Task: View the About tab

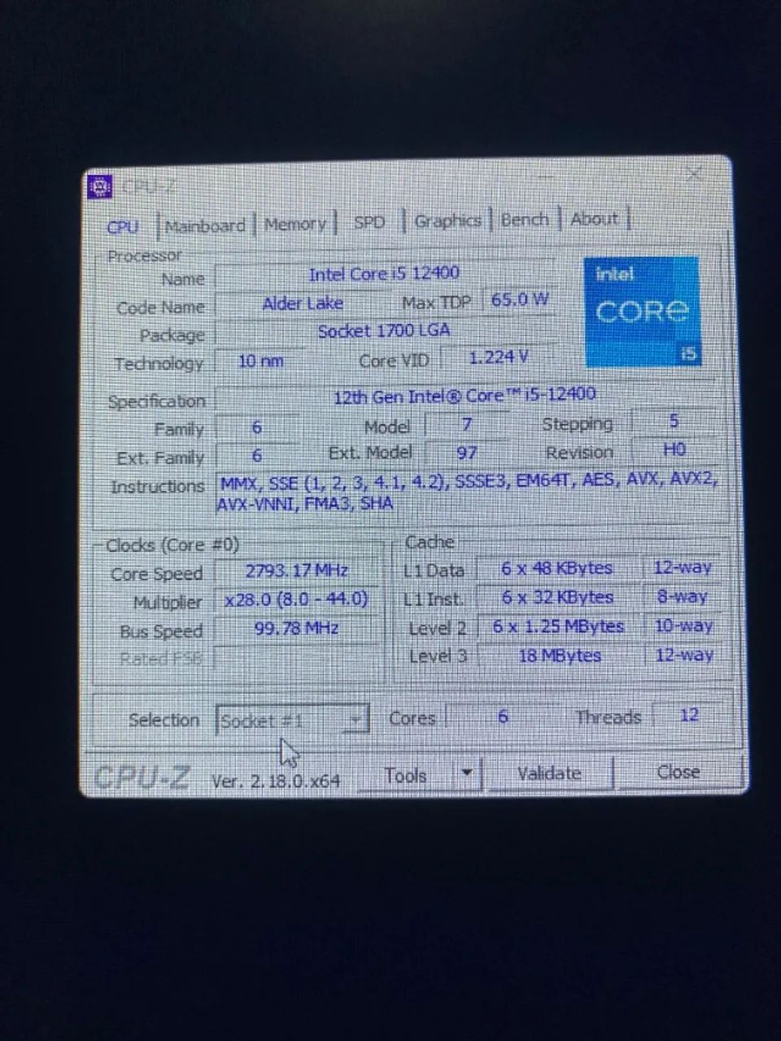Action: [x=595, y=218]
